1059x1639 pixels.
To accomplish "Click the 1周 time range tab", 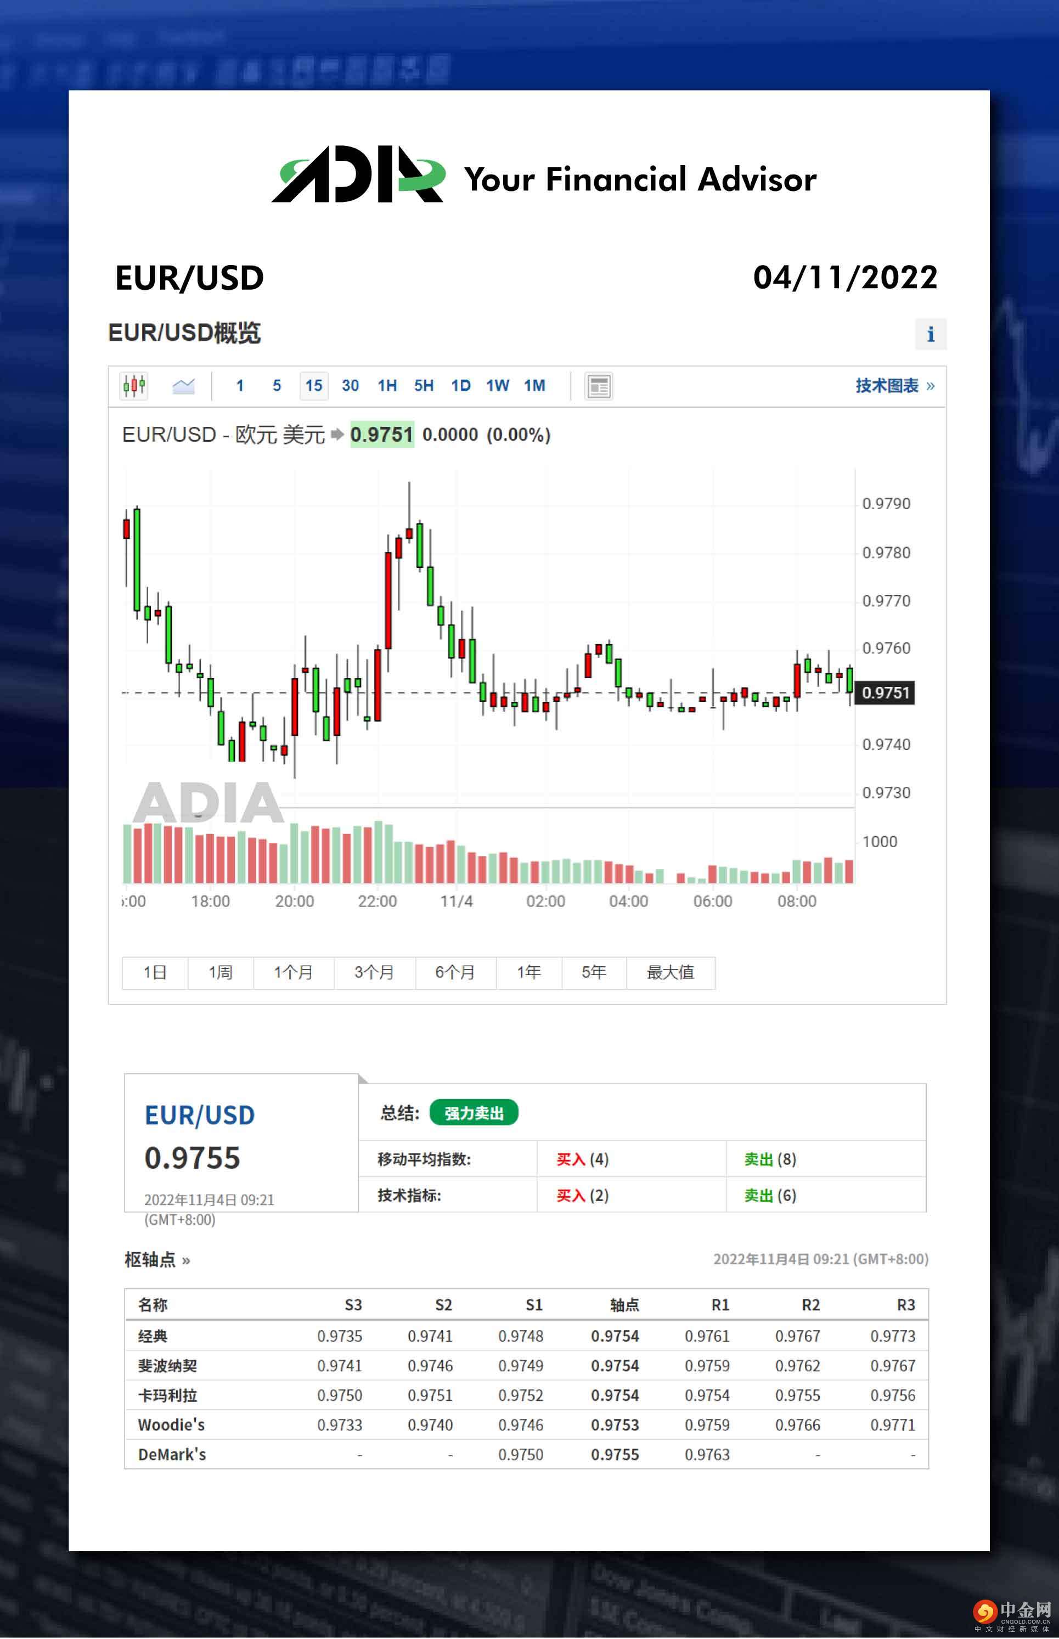I will [x=220, y=973].
